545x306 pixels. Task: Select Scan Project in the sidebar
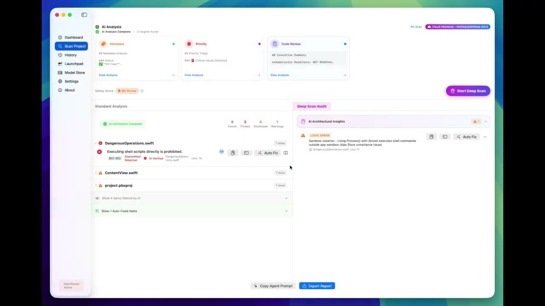71,46
